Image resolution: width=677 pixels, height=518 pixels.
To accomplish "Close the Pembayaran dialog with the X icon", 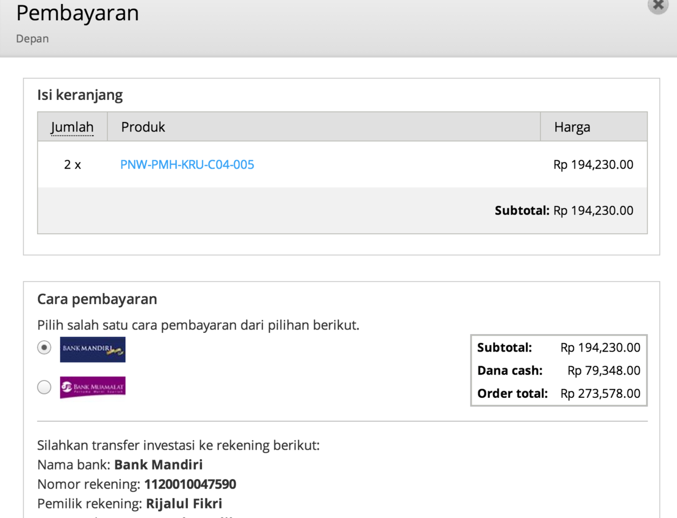I will pos(657,5).
